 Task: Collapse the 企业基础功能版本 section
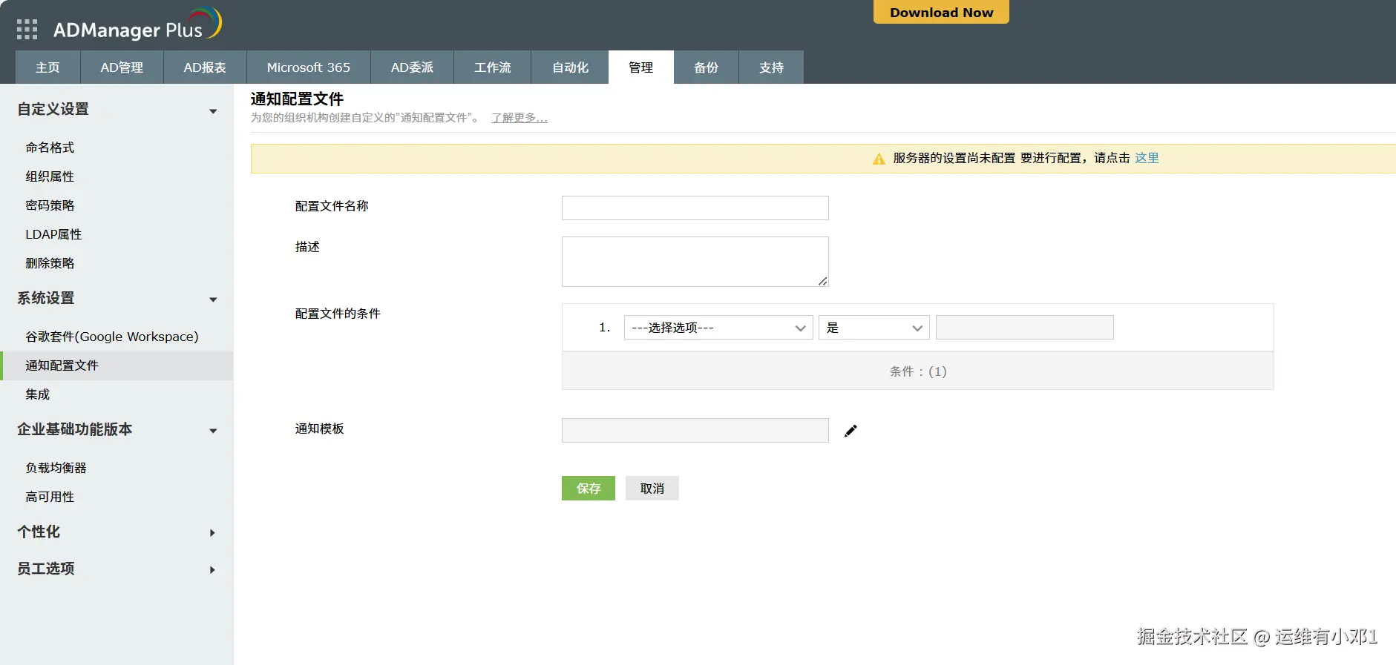click(213, 431)
